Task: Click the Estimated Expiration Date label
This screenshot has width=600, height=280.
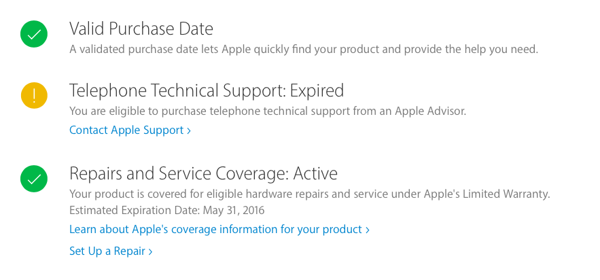Action: click(132, 210)
